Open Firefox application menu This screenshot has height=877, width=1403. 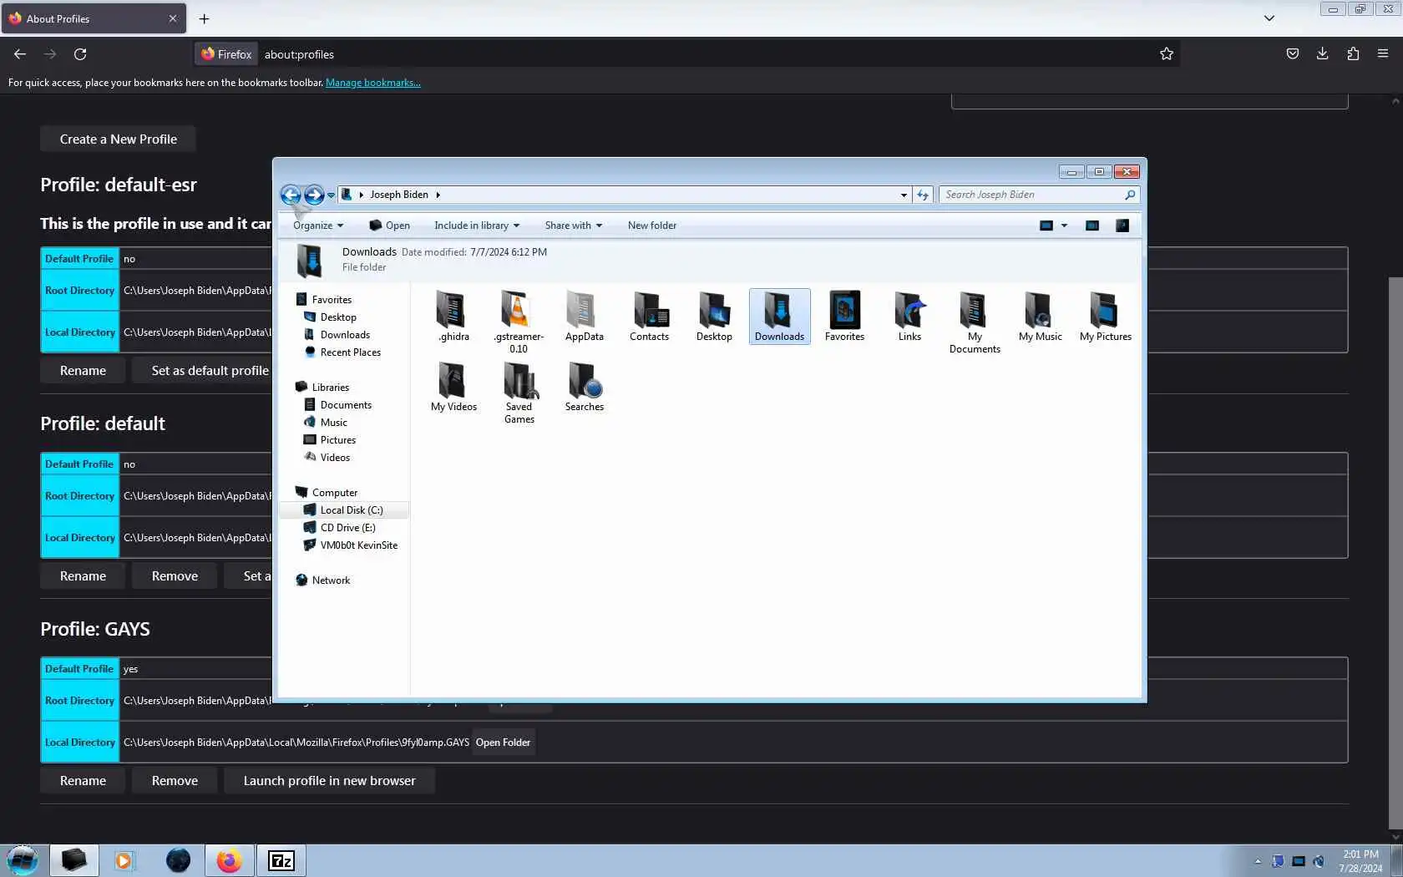tap(1383, 54)
